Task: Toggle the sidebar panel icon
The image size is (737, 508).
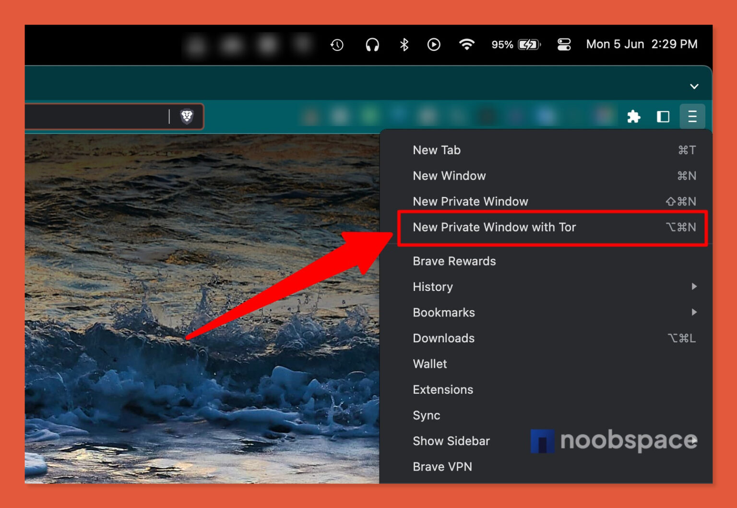Action: (663, 116)
